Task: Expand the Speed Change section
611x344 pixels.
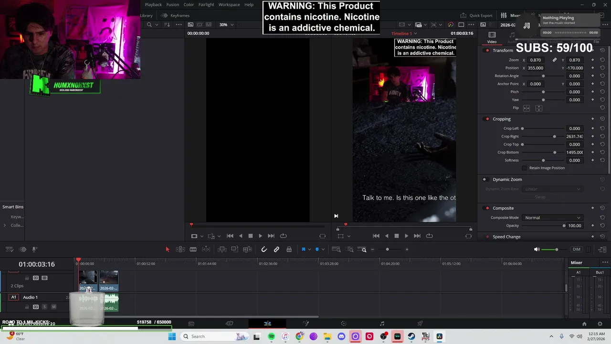Action: 506,237
